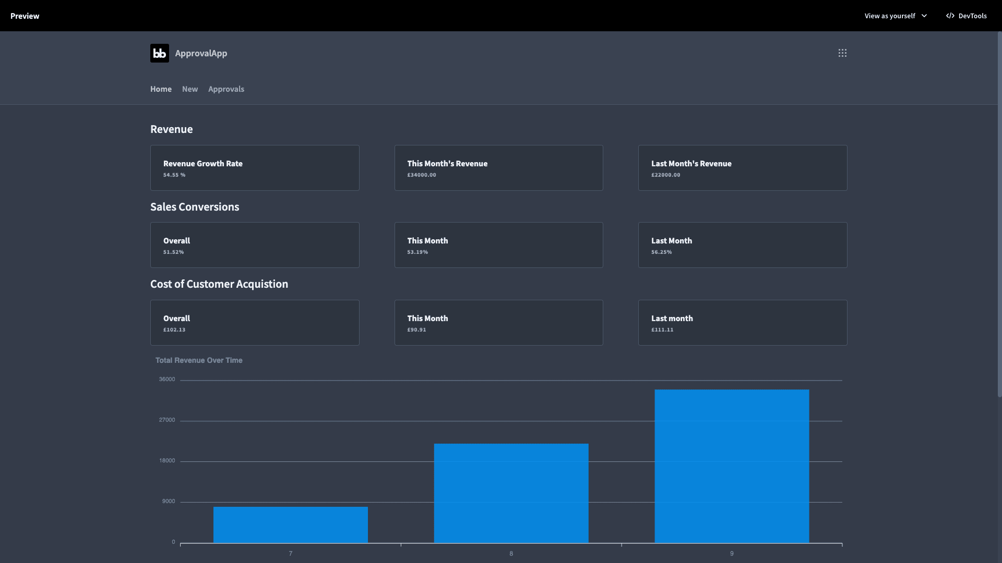Click Sales Conversions This Month 53.19% card
This screenshot has width=1002, height=563.
point(499,245)
